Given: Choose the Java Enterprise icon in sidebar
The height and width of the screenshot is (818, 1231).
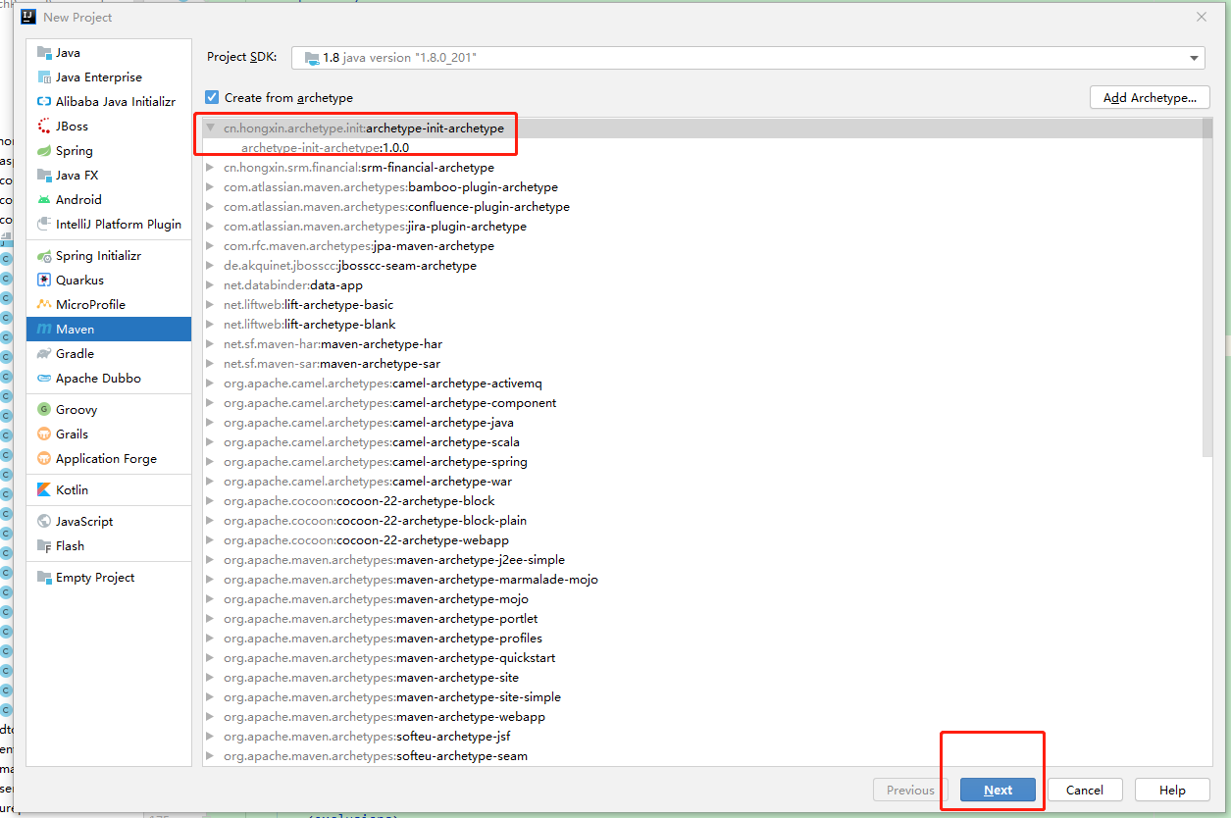Looking at the screenshot, I should 43,77.
